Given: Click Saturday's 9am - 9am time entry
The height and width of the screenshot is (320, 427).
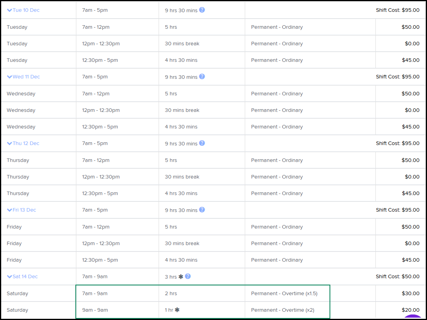Looking at the screenshot, I should tap(95, 310).
